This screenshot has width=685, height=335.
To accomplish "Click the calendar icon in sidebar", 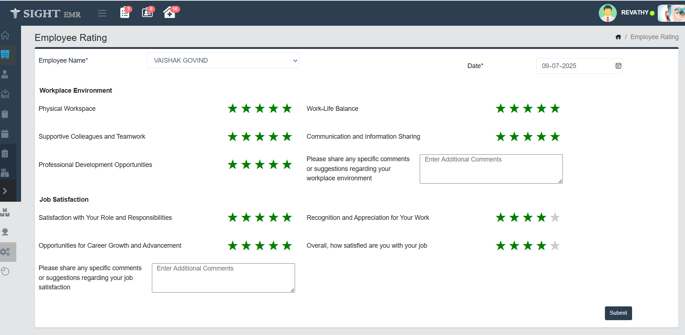I will click(x=5, y=134).
